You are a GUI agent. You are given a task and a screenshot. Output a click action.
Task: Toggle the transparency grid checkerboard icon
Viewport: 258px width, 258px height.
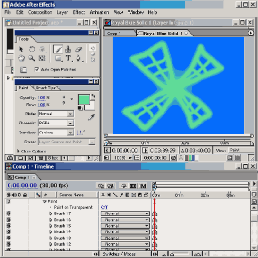coord(237,158)
